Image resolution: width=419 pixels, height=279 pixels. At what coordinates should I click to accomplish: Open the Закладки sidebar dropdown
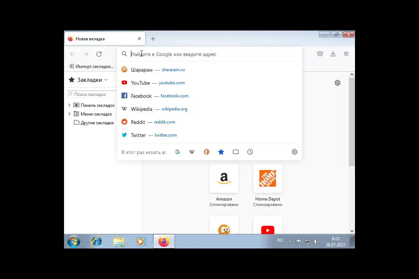point(88,80)
